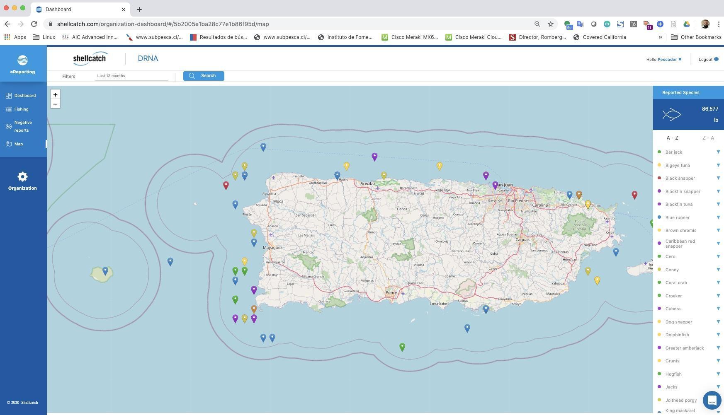This screenshot has width=724, height=415.
Task: Sort species list A - Z
Action: (672, 138)
